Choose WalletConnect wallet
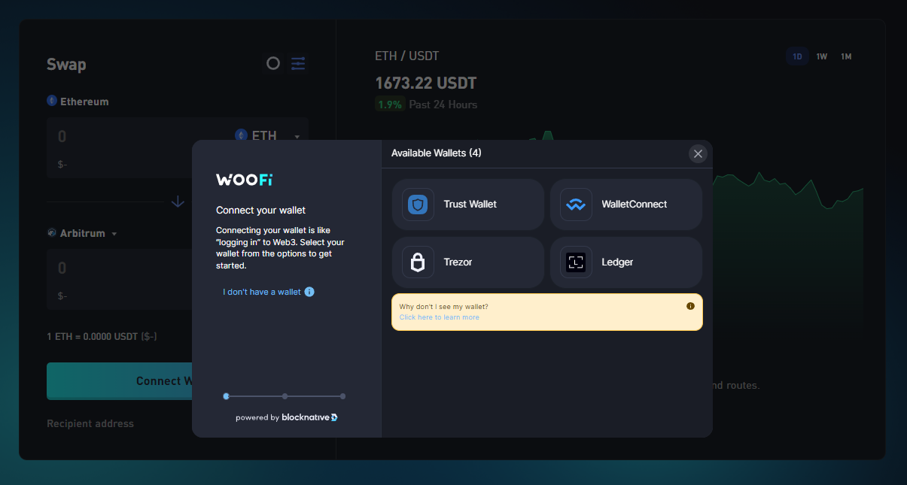 [626, 205]
